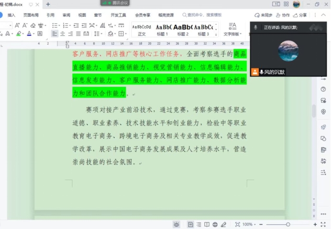Open the 文字排版 text layout tool

point(232,30)
